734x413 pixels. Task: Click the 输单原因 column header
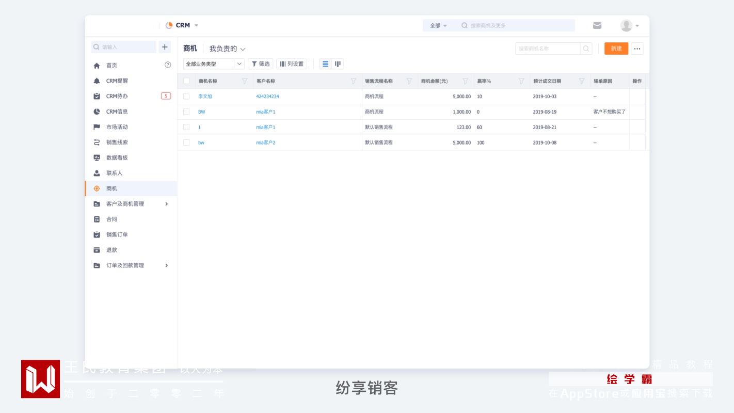(x=603, y=81)
